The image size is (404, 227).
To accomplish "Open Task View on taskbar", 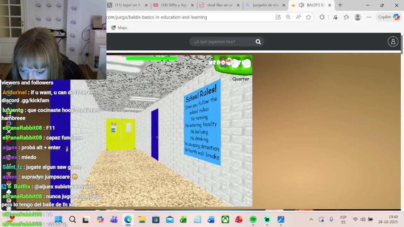I will point(86,219).
